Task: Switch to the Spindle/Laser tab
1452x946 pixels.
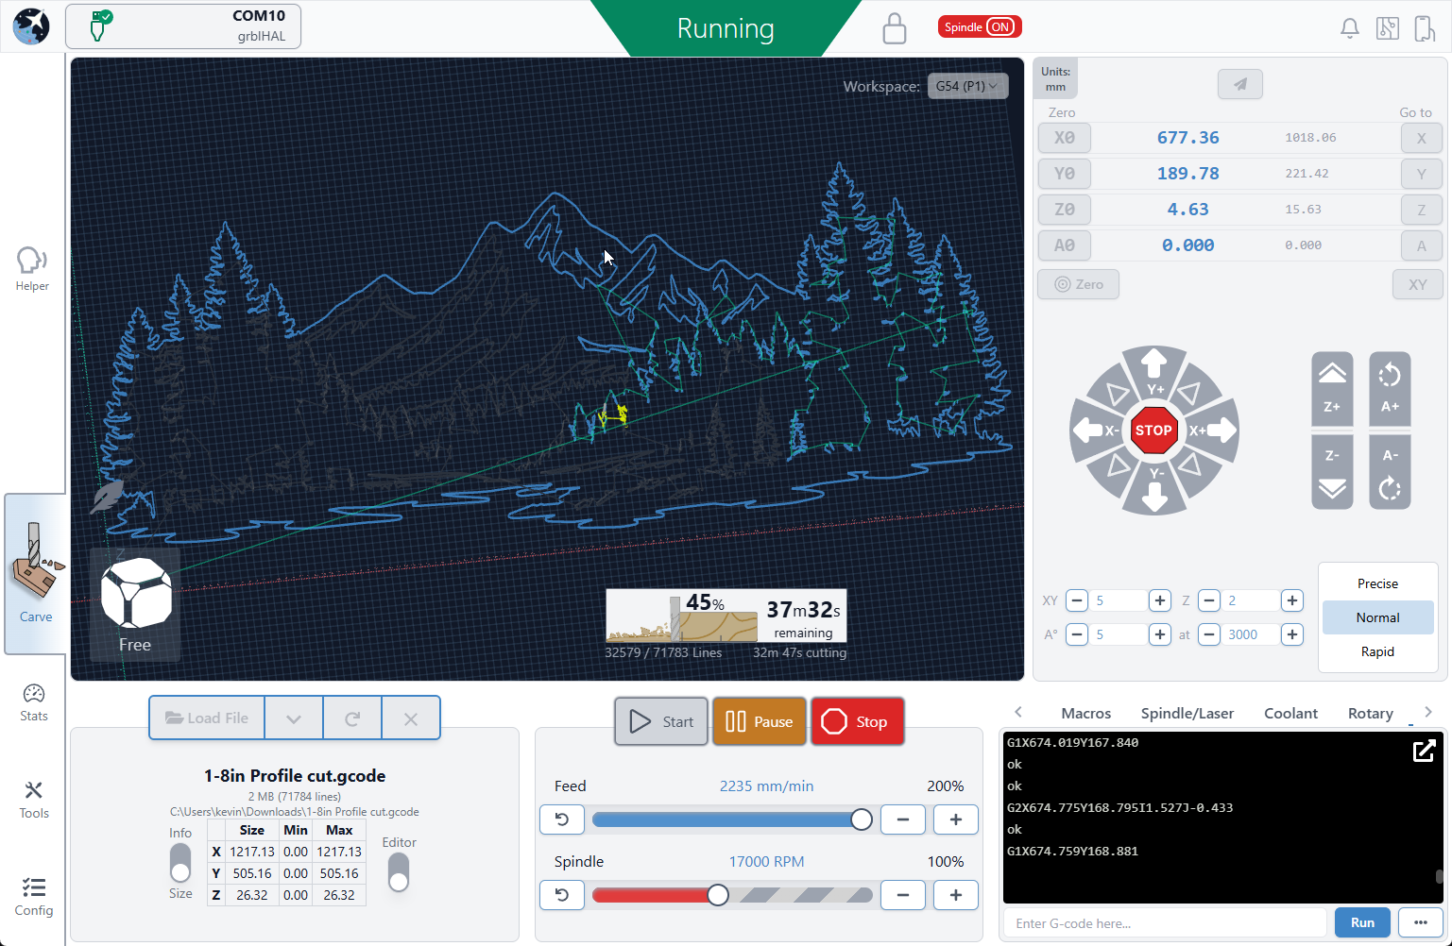Action: tap(1187, 713)
